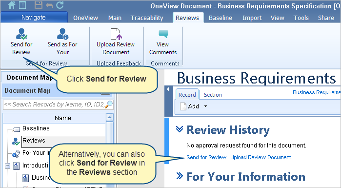Viewport: 341px width, 188px height.
Task: Click the Send for Review link
Action: pos(206,157)
